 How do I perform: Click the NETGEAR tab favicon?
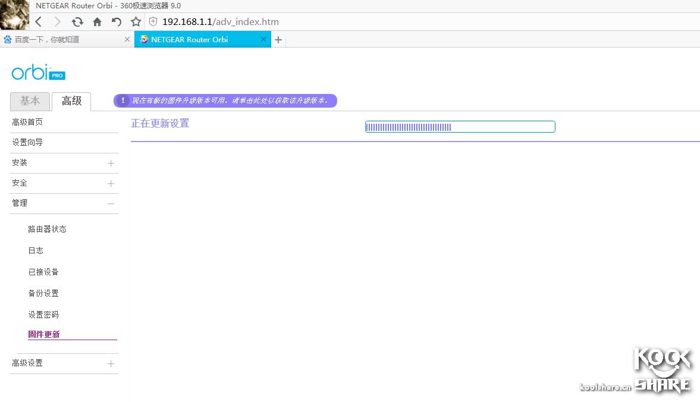pos(144,39)
